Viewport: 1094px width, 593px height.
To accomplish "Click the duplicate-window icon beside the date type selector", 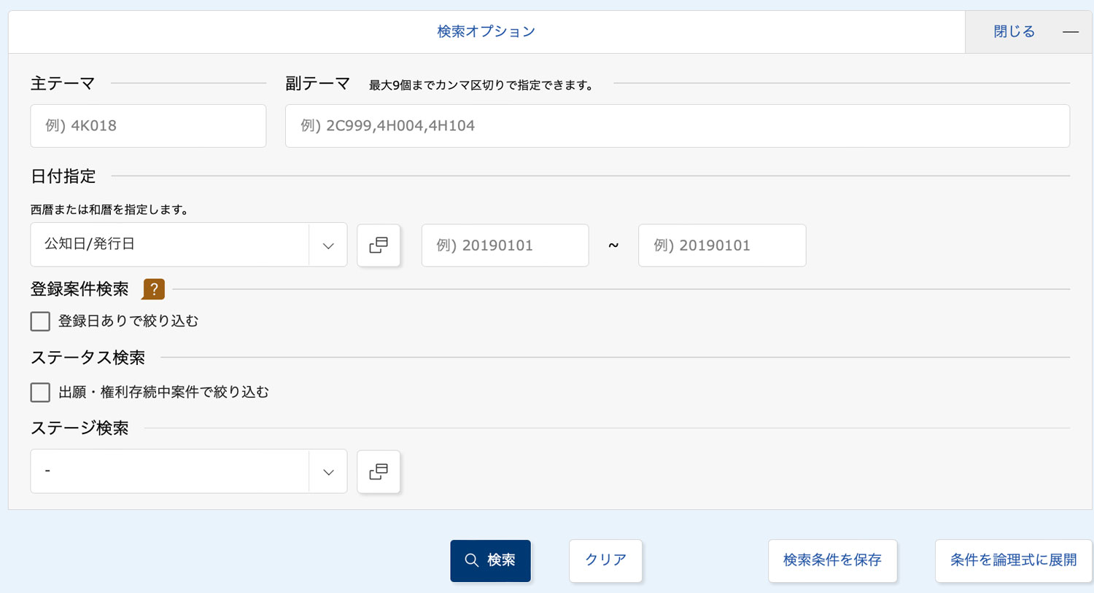I will click(379, 246).
